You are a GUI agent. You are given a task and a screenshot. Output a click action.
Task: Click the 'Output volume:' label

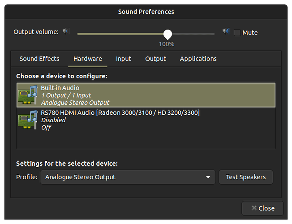coord(36,32)
